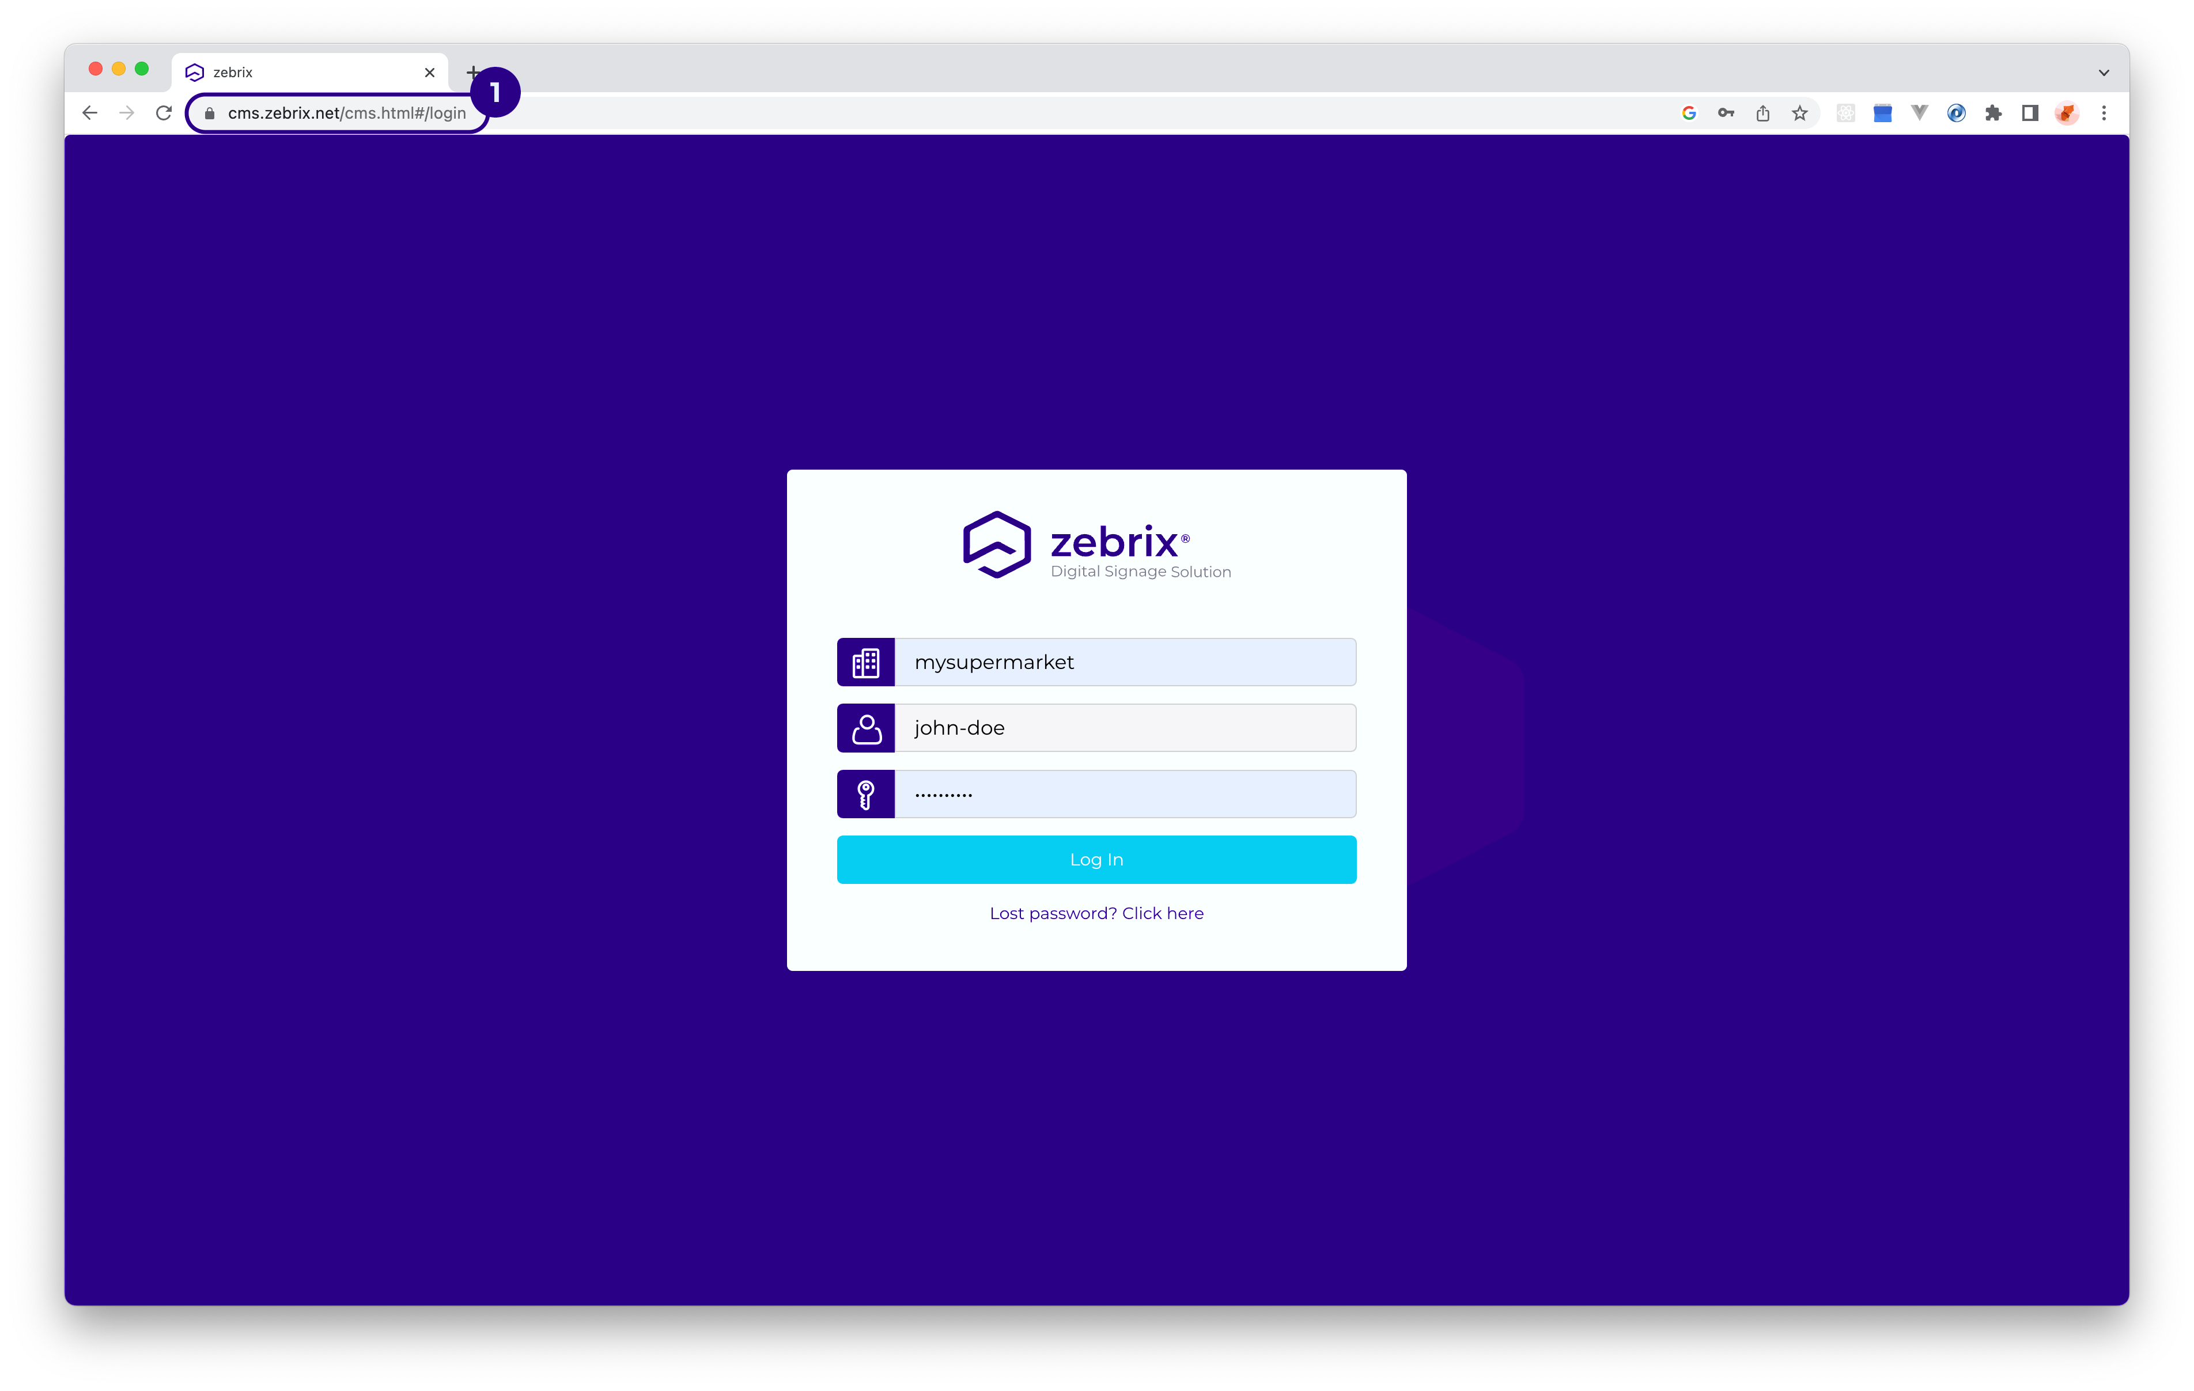
Task: Click the password key icon in toolbar
Action: tap(1726, 113)
